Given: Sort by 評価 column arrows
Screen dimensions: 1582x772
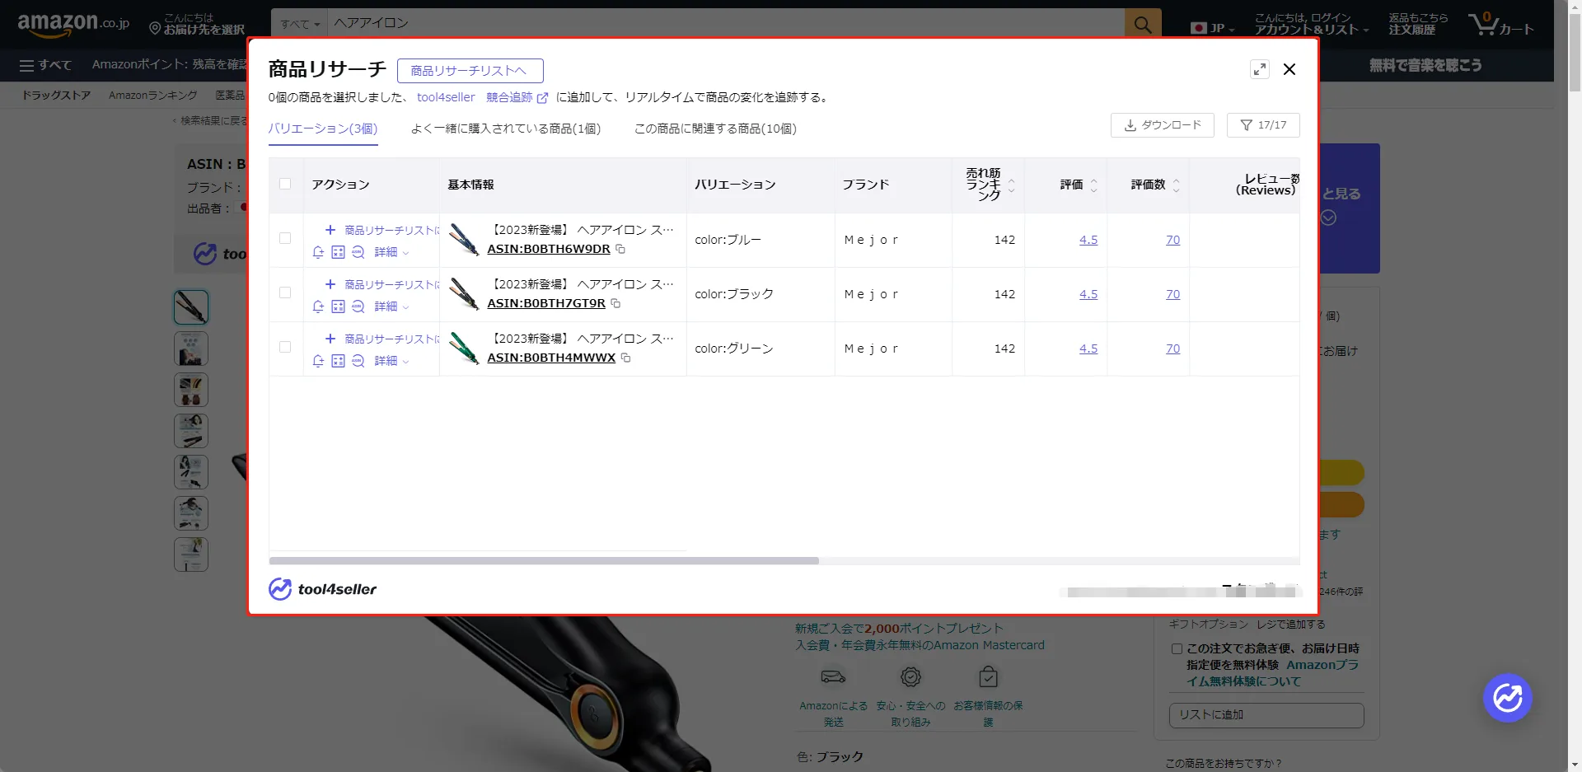Looking at the screenshot, I should pyautogui.click(x=1093, y=185).
